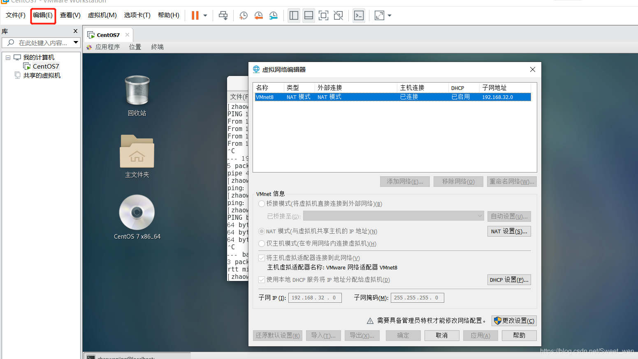Click the 添加网络 button
Image resolution: width=638 pixels, height=359 pixels.
point(405,182)
